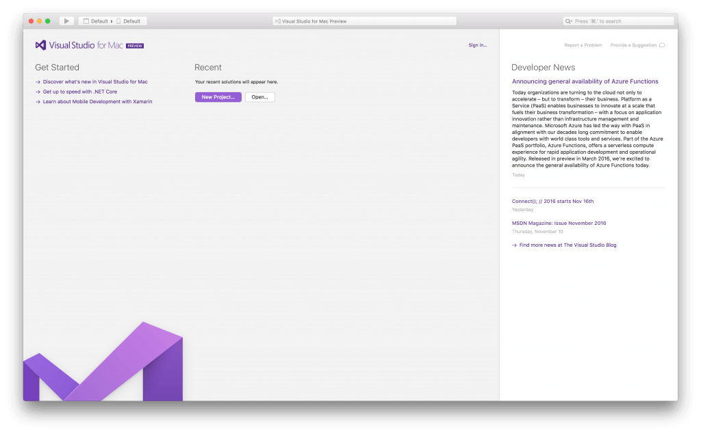Open 'Get up to speed with .NET Core'
Image resolution: width=701 pixels, height=434 pixels.
[x=80, y=92]
